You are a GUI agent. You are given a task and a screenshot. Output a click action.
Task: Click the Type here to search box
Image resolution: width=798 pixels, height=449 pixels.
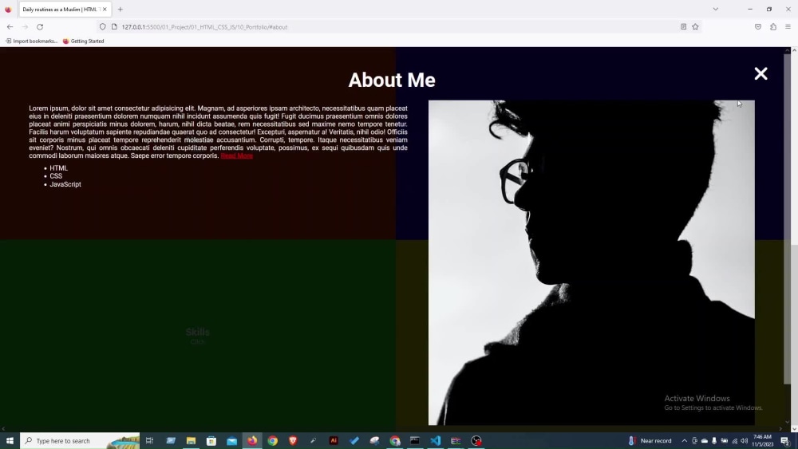[x=80, y=440]
